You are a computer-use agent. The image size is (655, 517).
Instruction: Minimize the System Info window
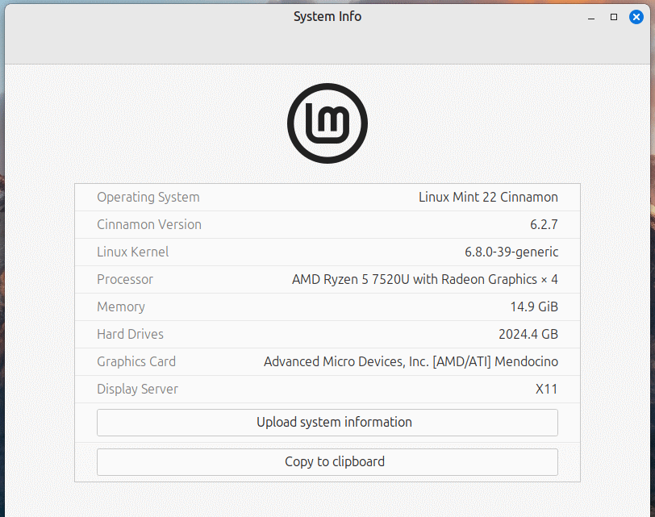point(591,18)
